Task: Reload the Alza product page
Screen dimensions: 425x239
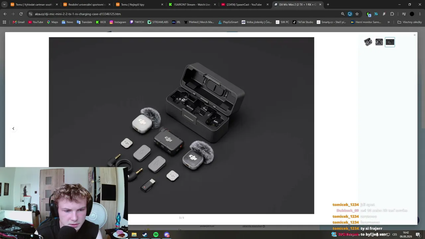Action: click(21, 14)
